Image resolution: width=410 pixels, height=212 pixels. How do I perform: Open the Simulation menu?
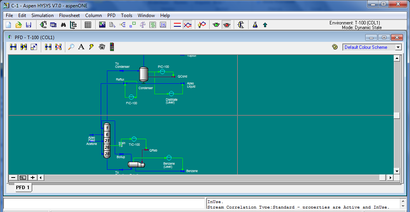coord(42,16)
